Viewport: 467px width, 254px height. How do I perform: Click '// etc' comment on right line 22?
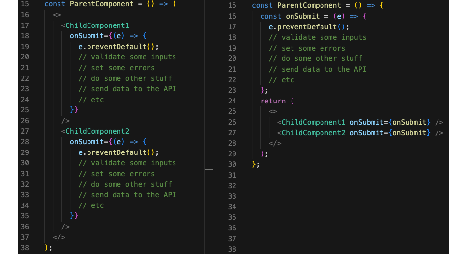pyautogui.click(x=282, y=80)
